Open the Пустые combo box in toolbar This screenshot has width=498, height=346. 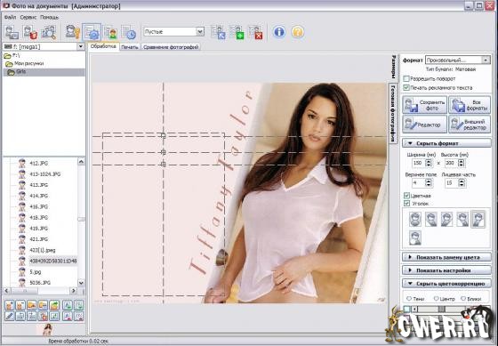(200, 31)
